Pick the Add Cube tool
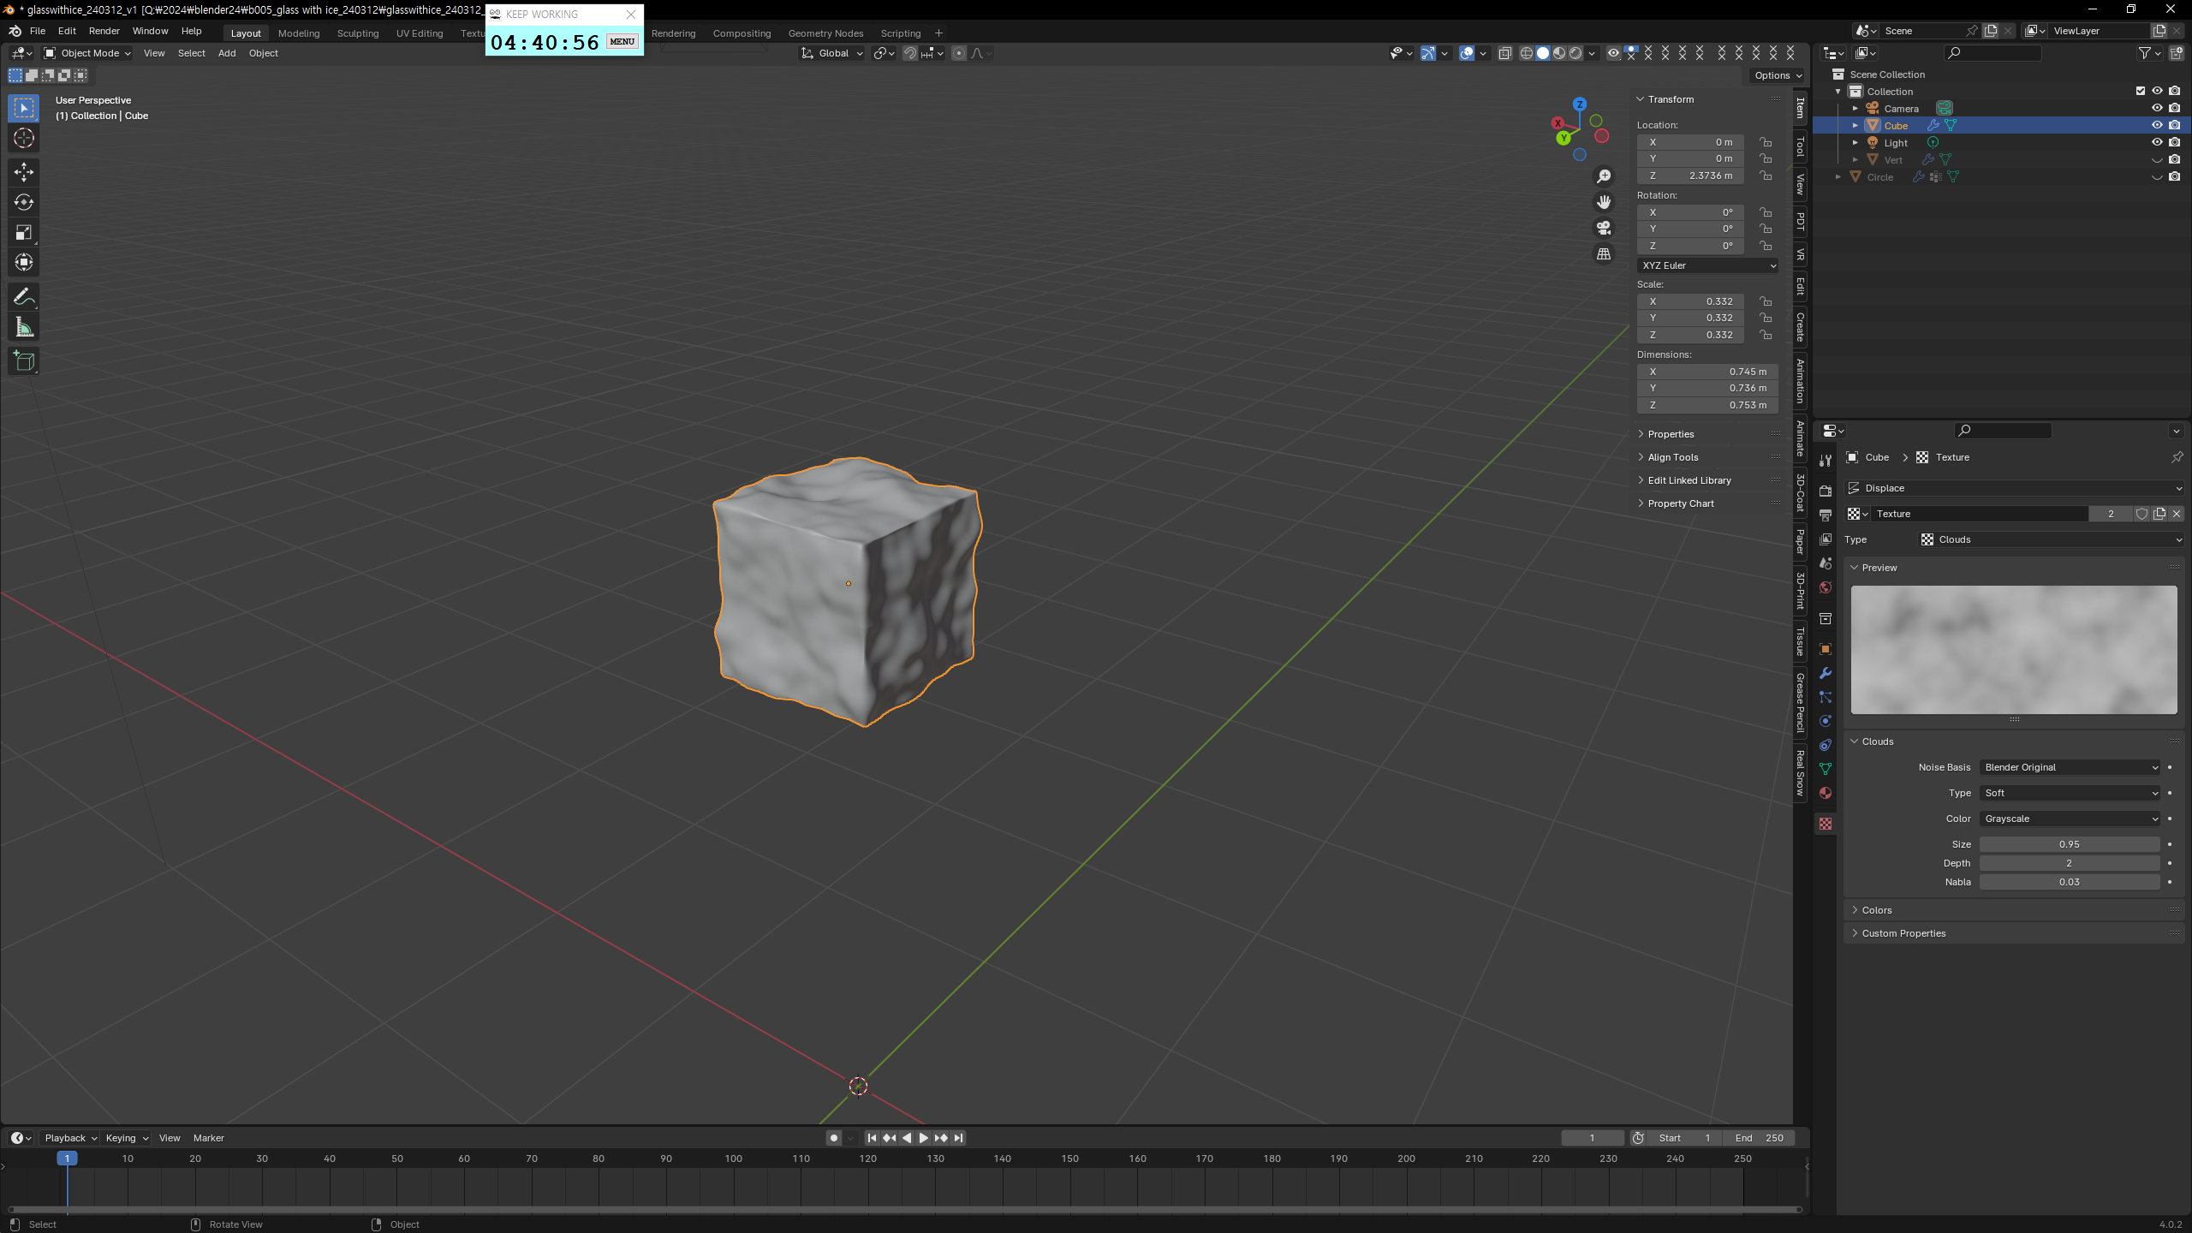 [24, 361]
